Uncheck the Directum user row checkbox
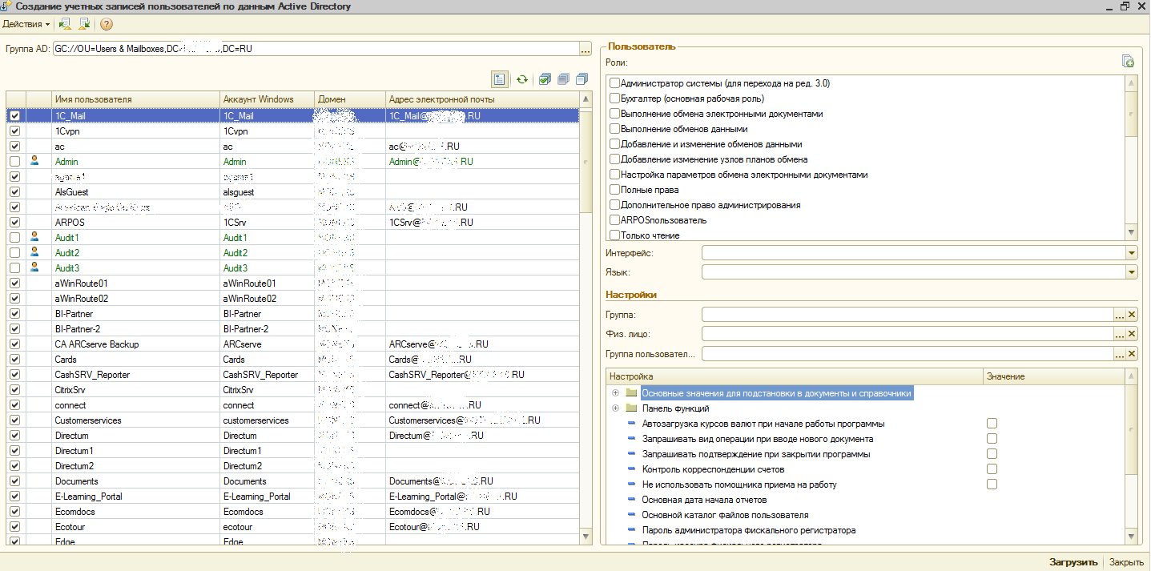The height and width of the screenshot is (571, 1151). 14,436
